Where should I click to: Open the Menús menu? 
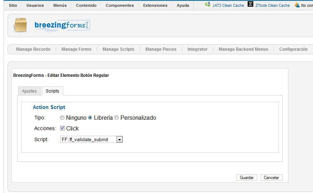point(60,5)
